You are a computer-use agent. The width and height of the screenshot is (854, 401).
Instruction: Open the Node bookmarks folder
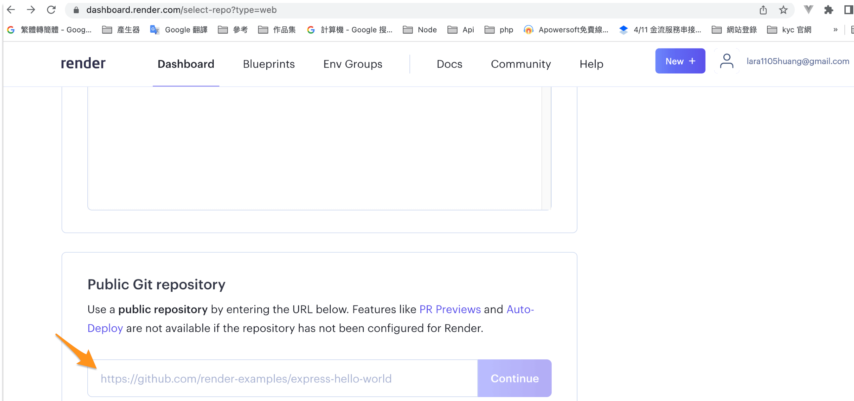(x=420, y=30)
